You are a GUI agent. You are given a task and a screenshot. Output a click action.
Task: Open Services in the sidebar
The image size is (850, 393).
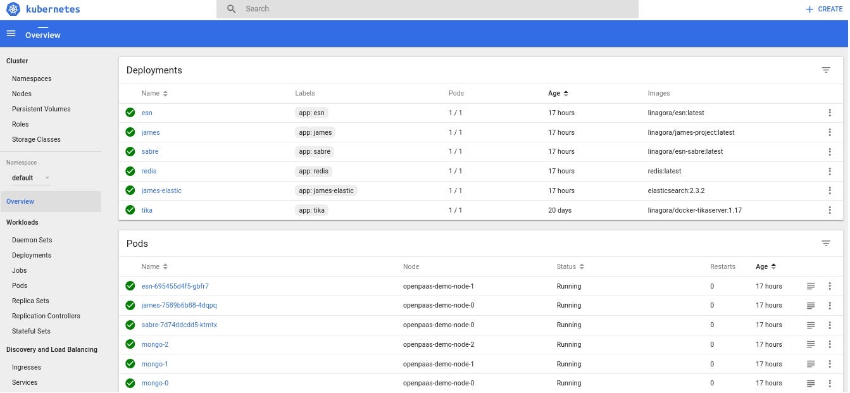click(25, 383)
